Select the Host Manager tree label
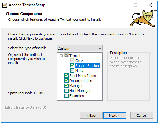 click(80, 91)
